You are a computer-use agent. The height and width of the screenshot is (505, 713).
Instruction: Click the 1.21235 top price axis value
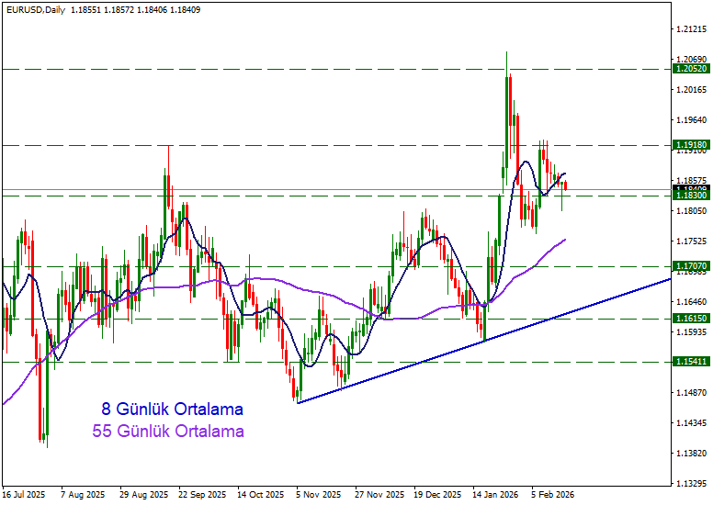[x=690, y=29]
